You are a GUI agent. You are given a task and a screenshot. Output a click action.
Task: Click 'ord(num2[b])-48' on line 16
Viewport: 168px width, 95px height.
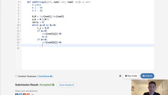pyautogui.click(x=52, y=42)
